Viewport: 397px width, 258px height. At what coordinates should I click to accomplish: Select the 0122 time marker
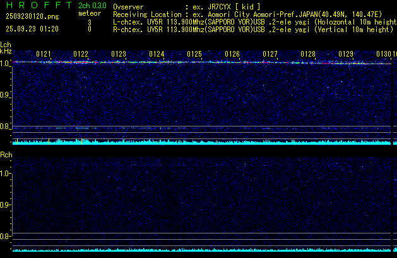[x=81, y=55]
